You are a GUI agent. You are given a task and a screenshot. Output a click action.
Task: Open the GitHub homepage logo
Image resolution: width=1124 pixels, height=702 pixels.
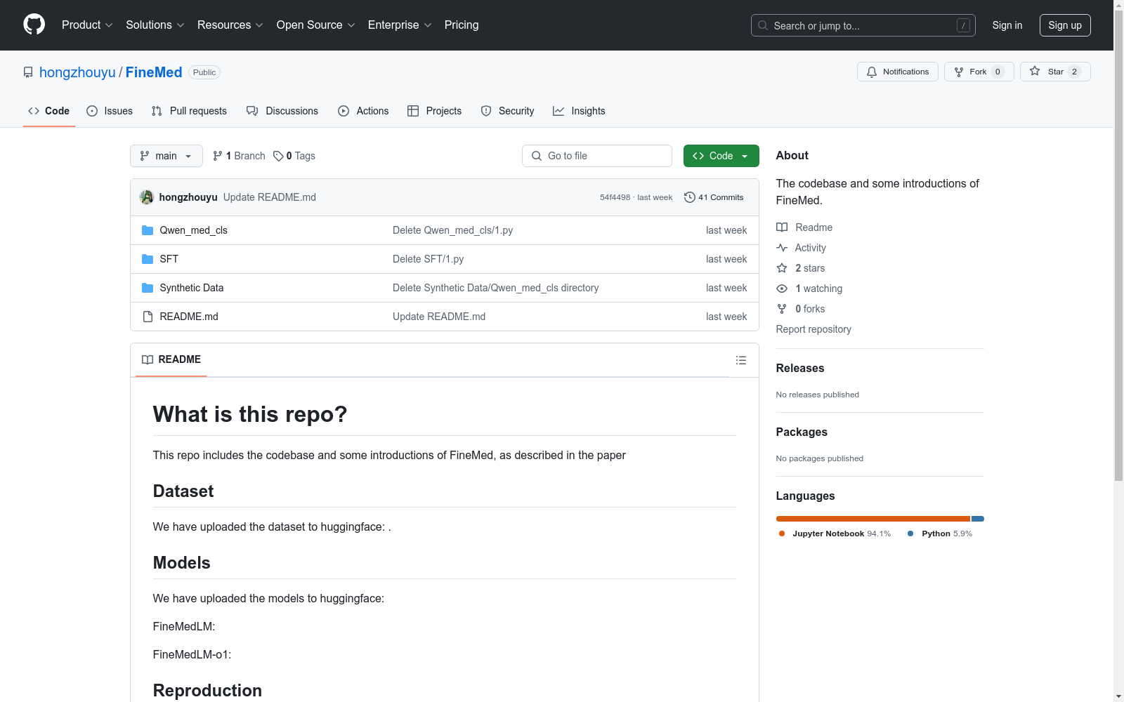click(x=34, y=25)
